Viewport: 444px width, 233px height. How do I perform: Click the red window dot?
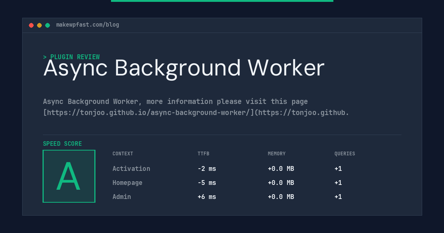31,25
